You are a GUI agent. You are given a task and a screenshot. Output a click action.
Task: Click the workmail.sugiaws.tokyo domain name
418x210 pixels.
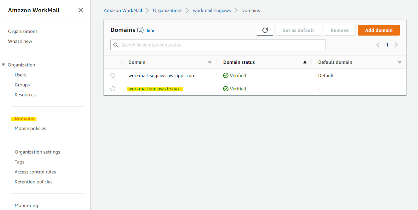tap(154, 89)
